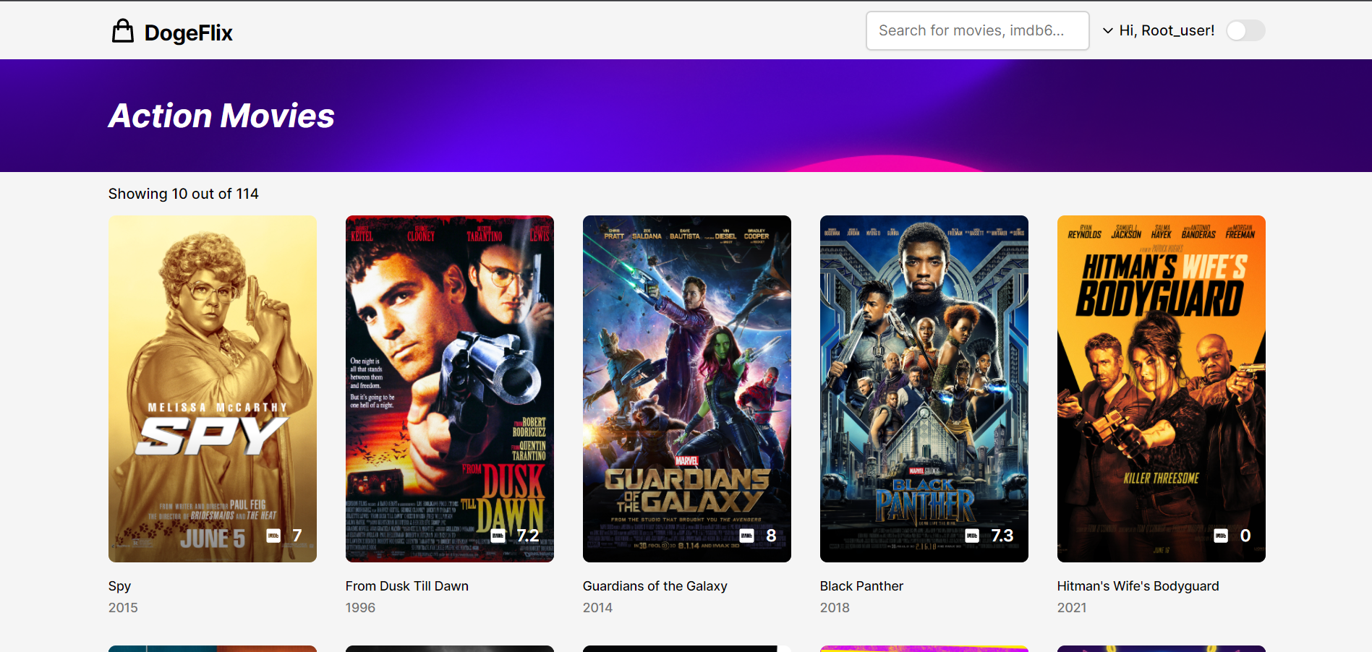Open the Guardians of the Galaxy poster
Screen dimensions: 1372x652
point(686,361)
